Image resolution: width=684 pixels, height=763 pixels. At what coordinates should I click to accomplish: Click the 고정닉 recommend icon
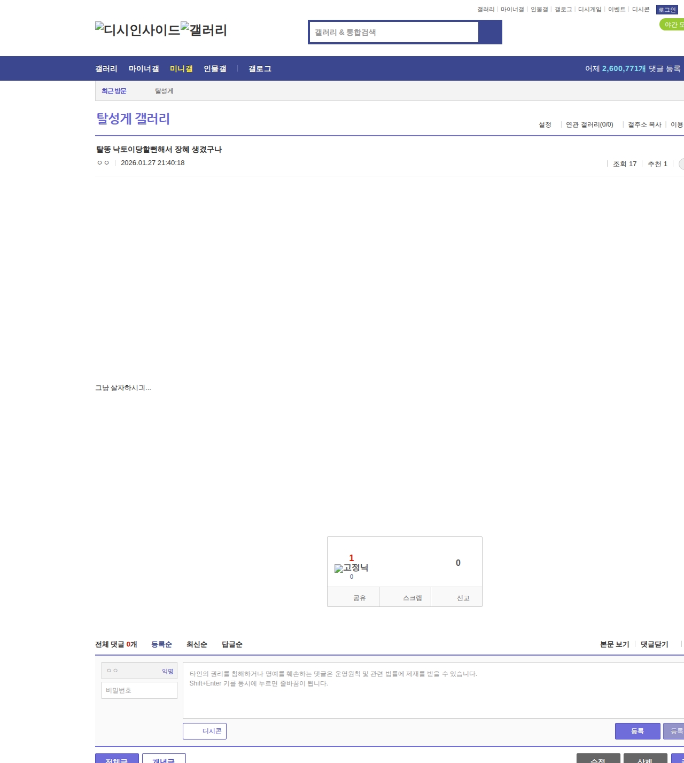click(351, 568)
